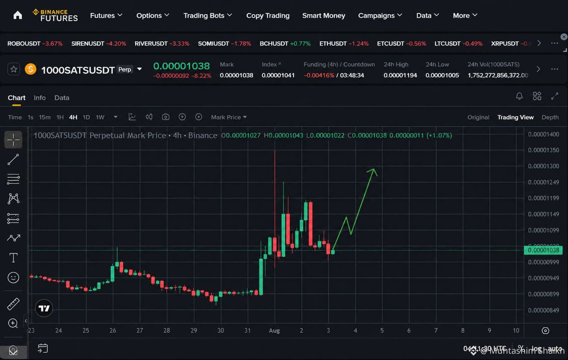This screenshot has width=568, height=360.
Task: Select the brush and arrow drawing tool
Action: click(13, 238)
